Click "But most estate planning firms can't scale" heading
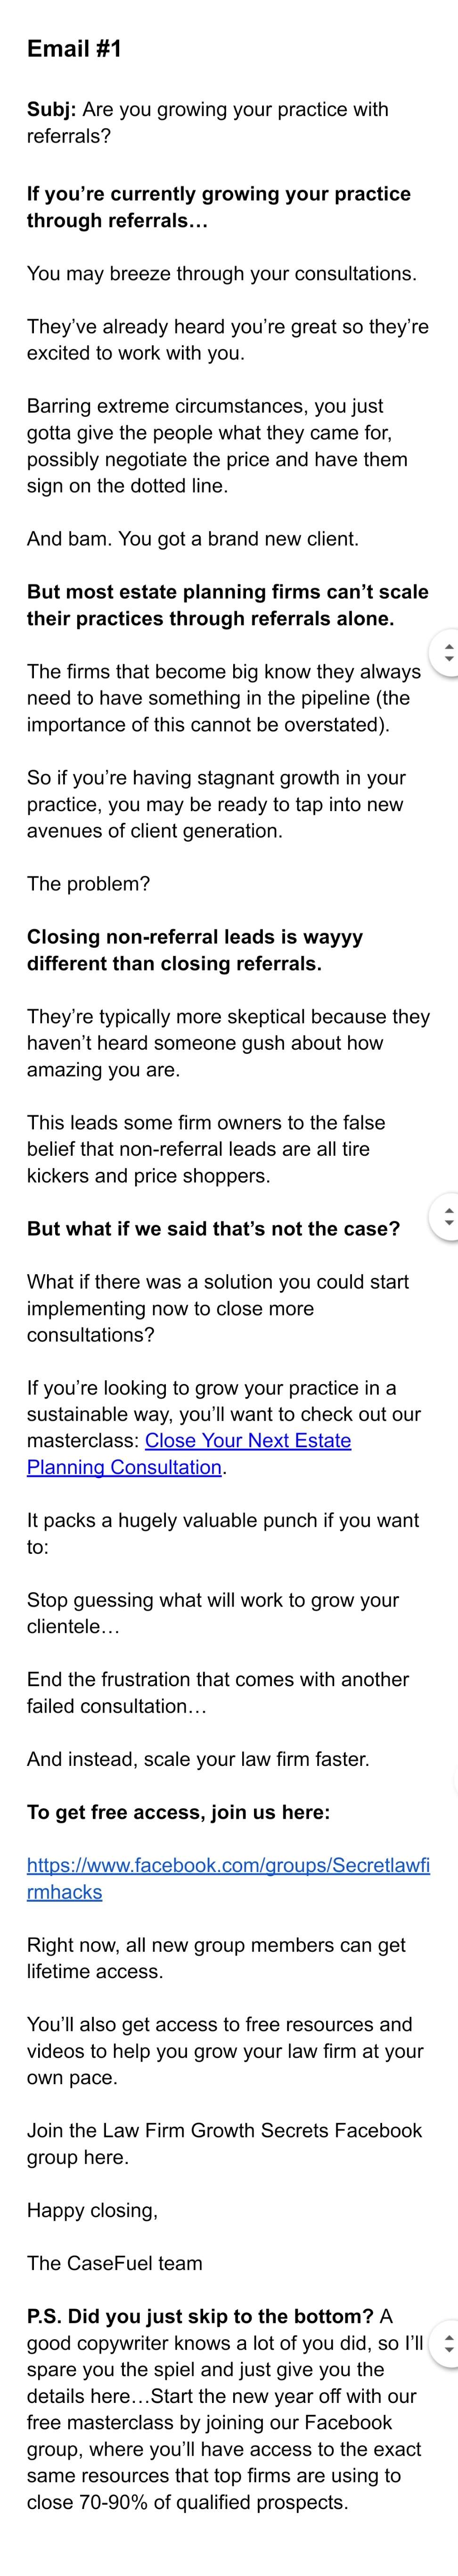Viewport: 458px width, 2576px height. tap(227, 592)
